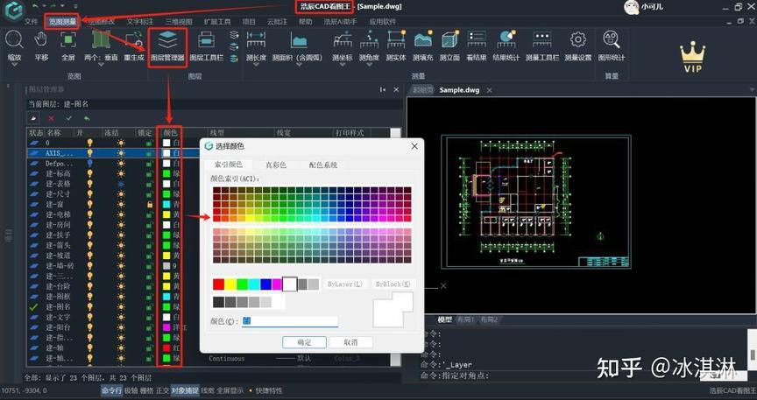The image size is (757, 400).
Task: Click the 取消 button in color dialog
Action: coord(350,342)
